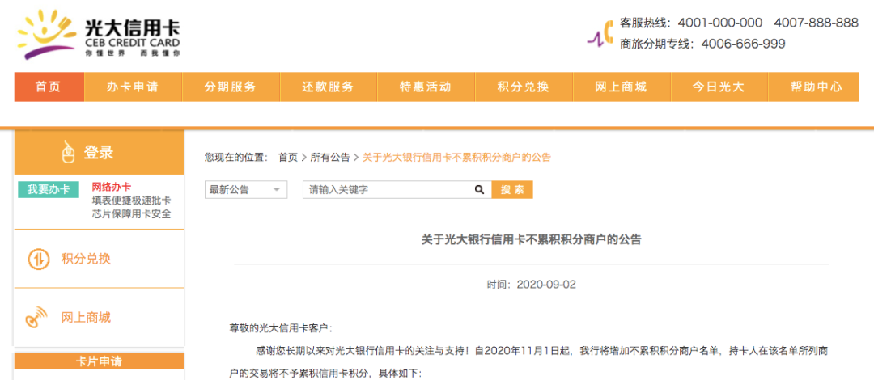Click the date text 时间:2020-09-02
The image size is (874, 380).
tap(531, 285)
